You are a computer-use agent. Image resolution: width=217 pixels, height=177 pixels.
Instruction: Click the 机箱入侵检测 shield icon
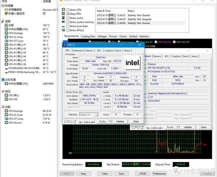coord(6,13)
